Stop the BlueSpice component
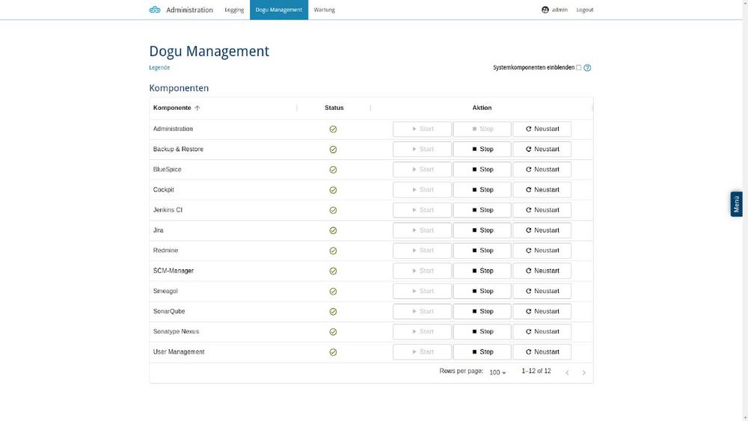748x421 pixels. (x=482, y=169)
